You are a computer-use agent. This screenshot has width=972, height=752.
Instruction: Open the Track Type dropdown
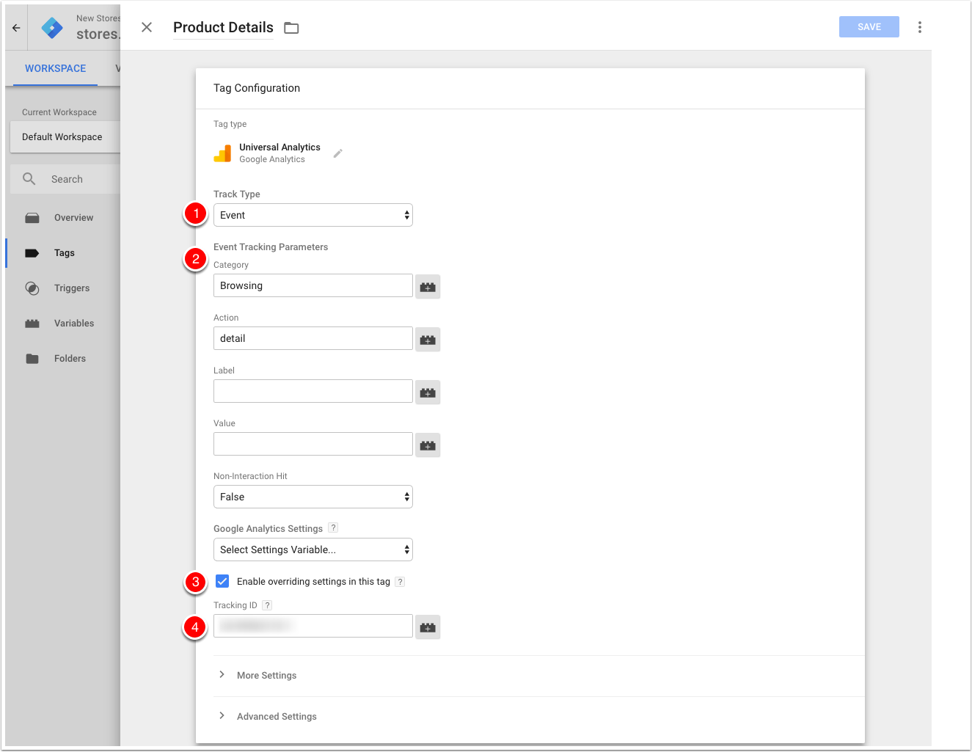[x=313, y=215]
